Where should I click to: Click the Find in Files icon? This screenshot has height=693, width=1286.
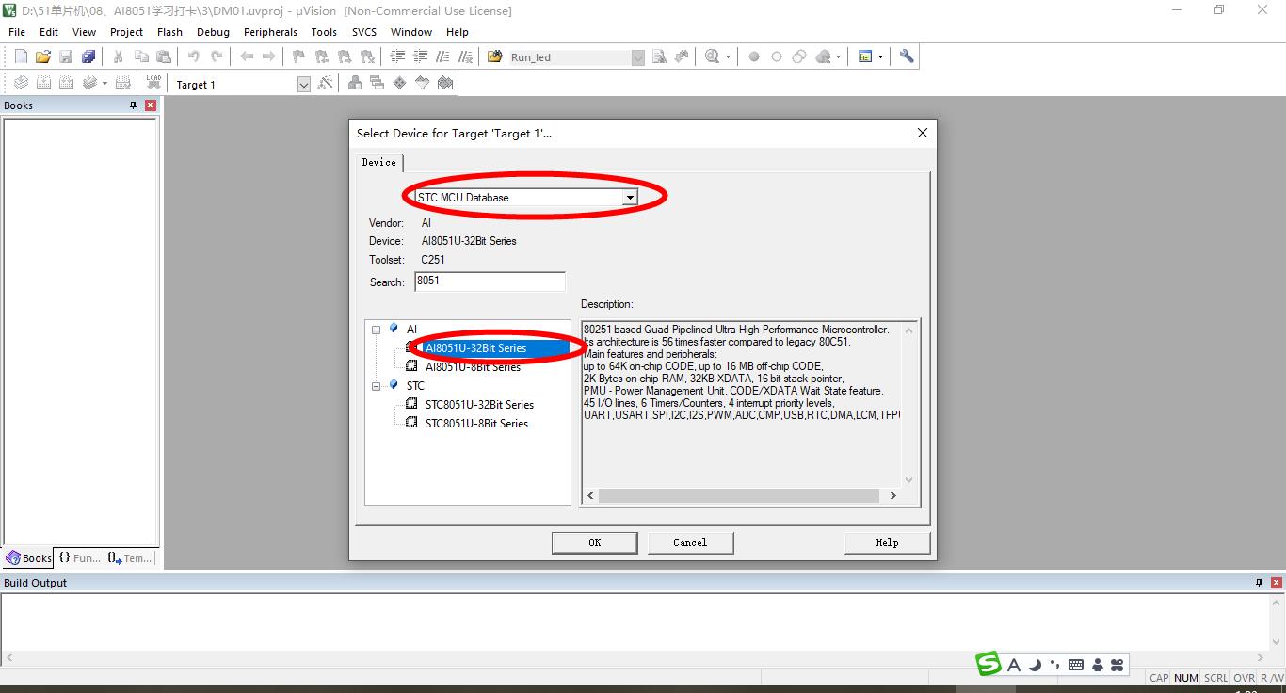[495, 56]
